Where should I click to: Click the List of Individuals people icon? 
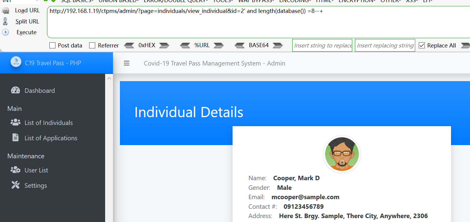pyautogui.click(x=15, y=122)
